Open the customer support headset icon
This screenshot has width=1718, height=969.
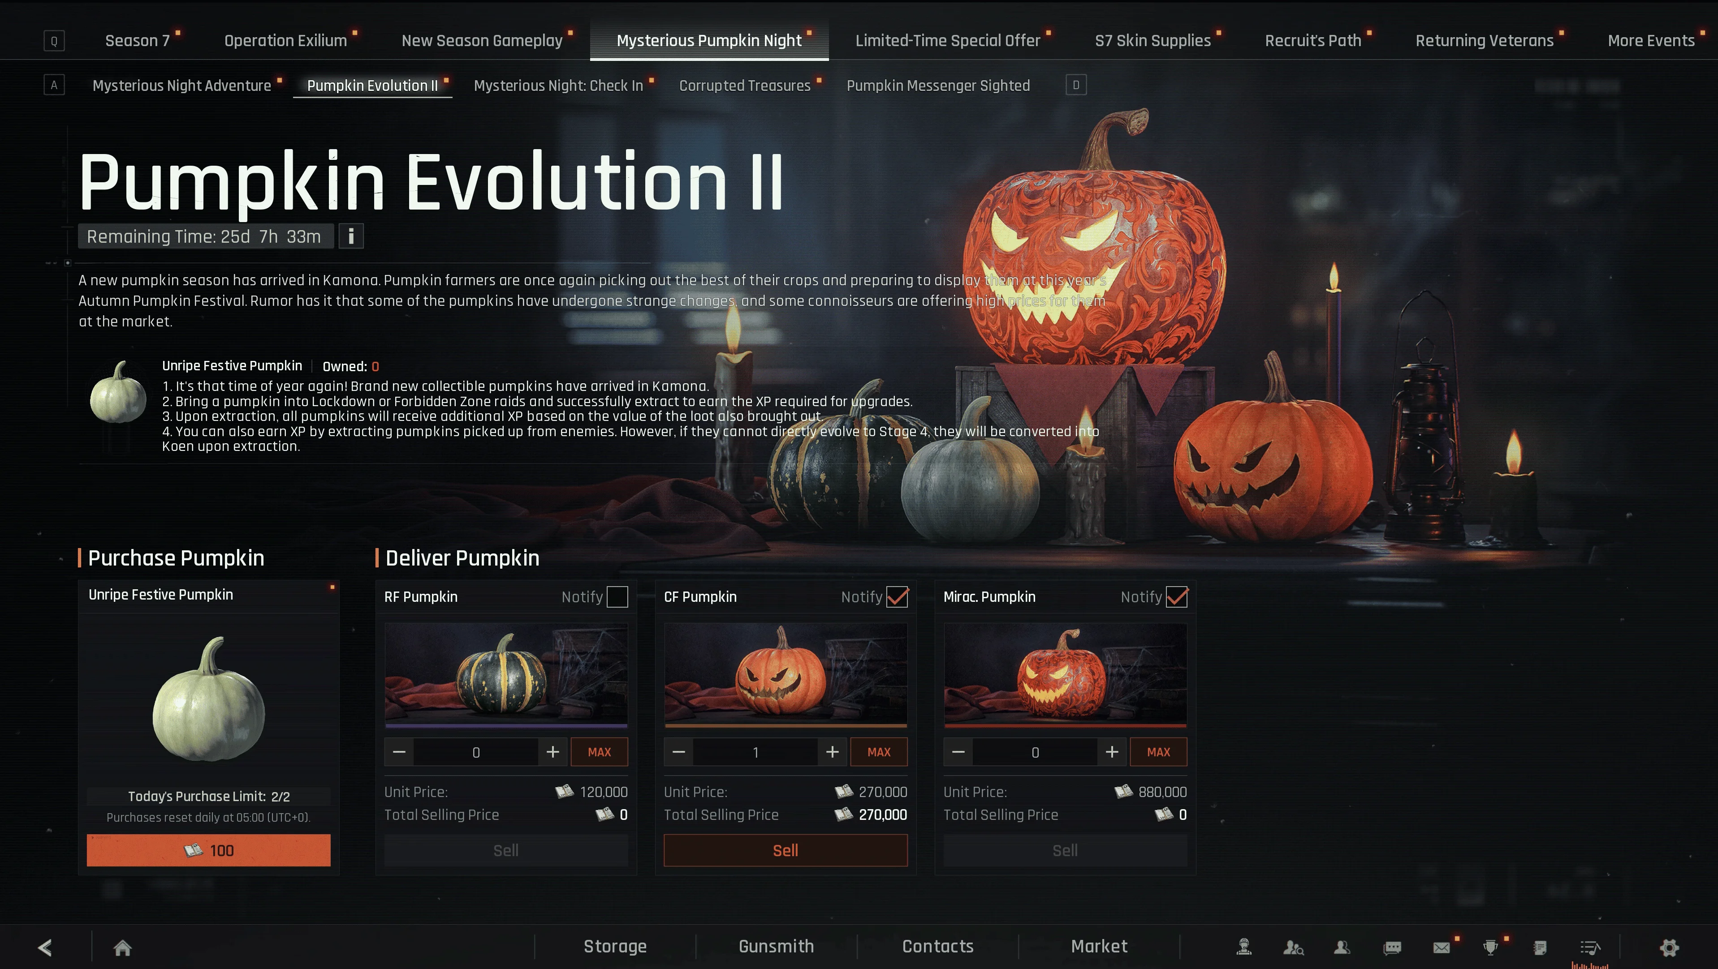(x=1244, y=947)
